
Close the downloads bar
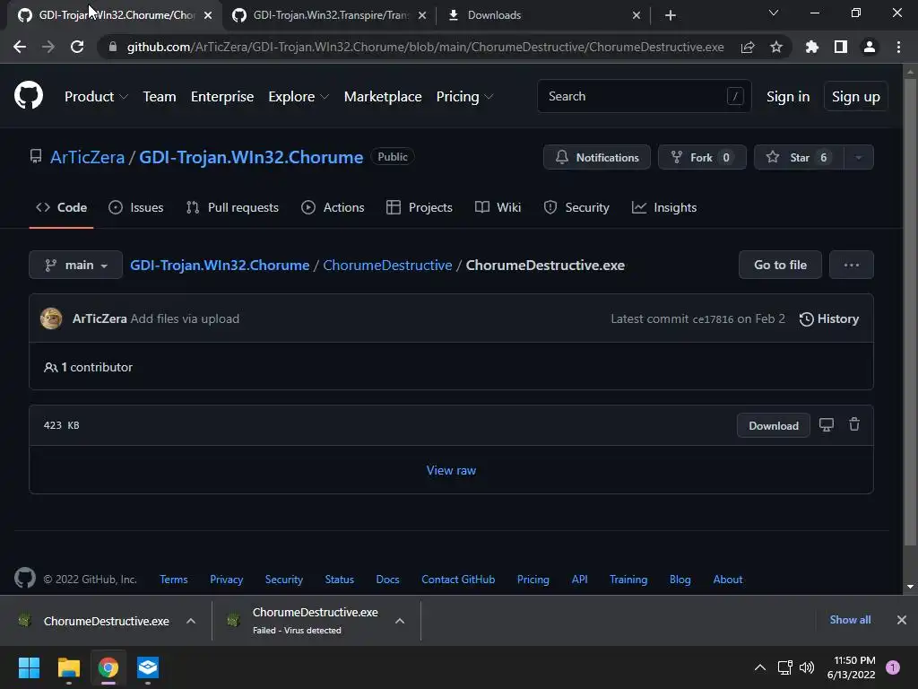[902, 620]
